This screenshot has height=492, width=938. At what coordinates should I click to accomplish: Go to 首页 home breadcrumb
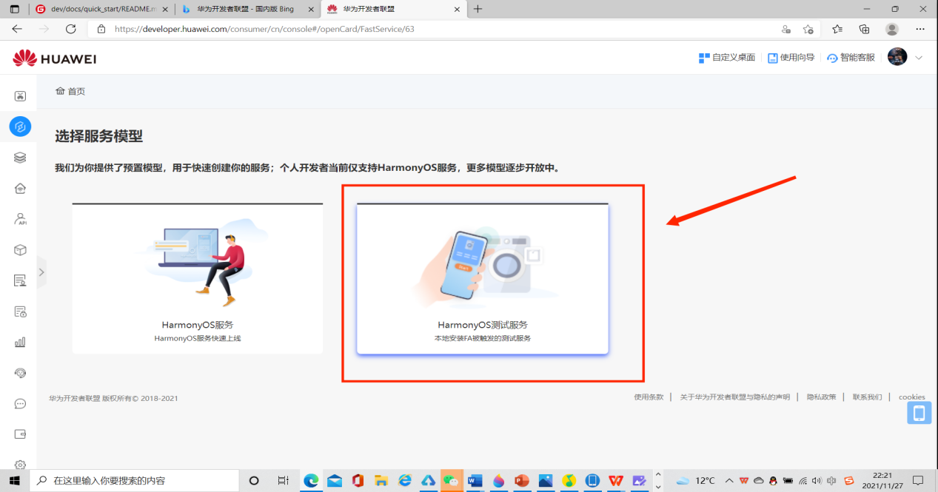70,91
